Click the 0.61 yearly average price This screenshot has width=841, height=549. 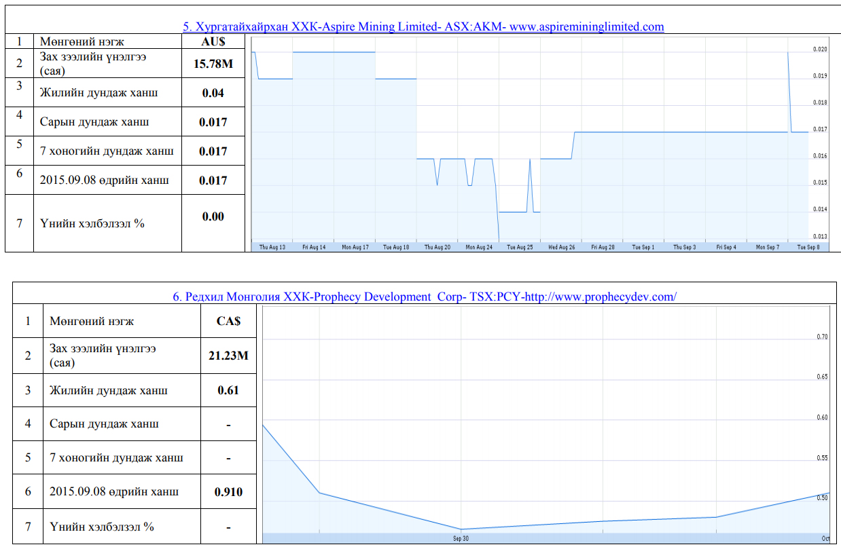[228, 390]
